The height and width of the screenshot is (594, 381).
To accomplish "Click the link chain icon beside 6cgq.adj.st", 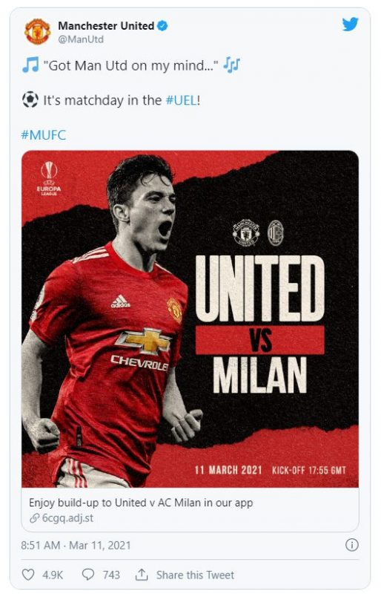I will click(34, 518).
